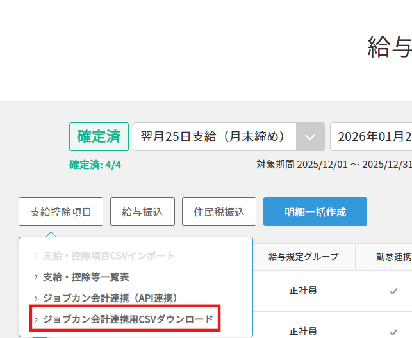
Task: Click the 給与振込 button
Action: [142, 211]
